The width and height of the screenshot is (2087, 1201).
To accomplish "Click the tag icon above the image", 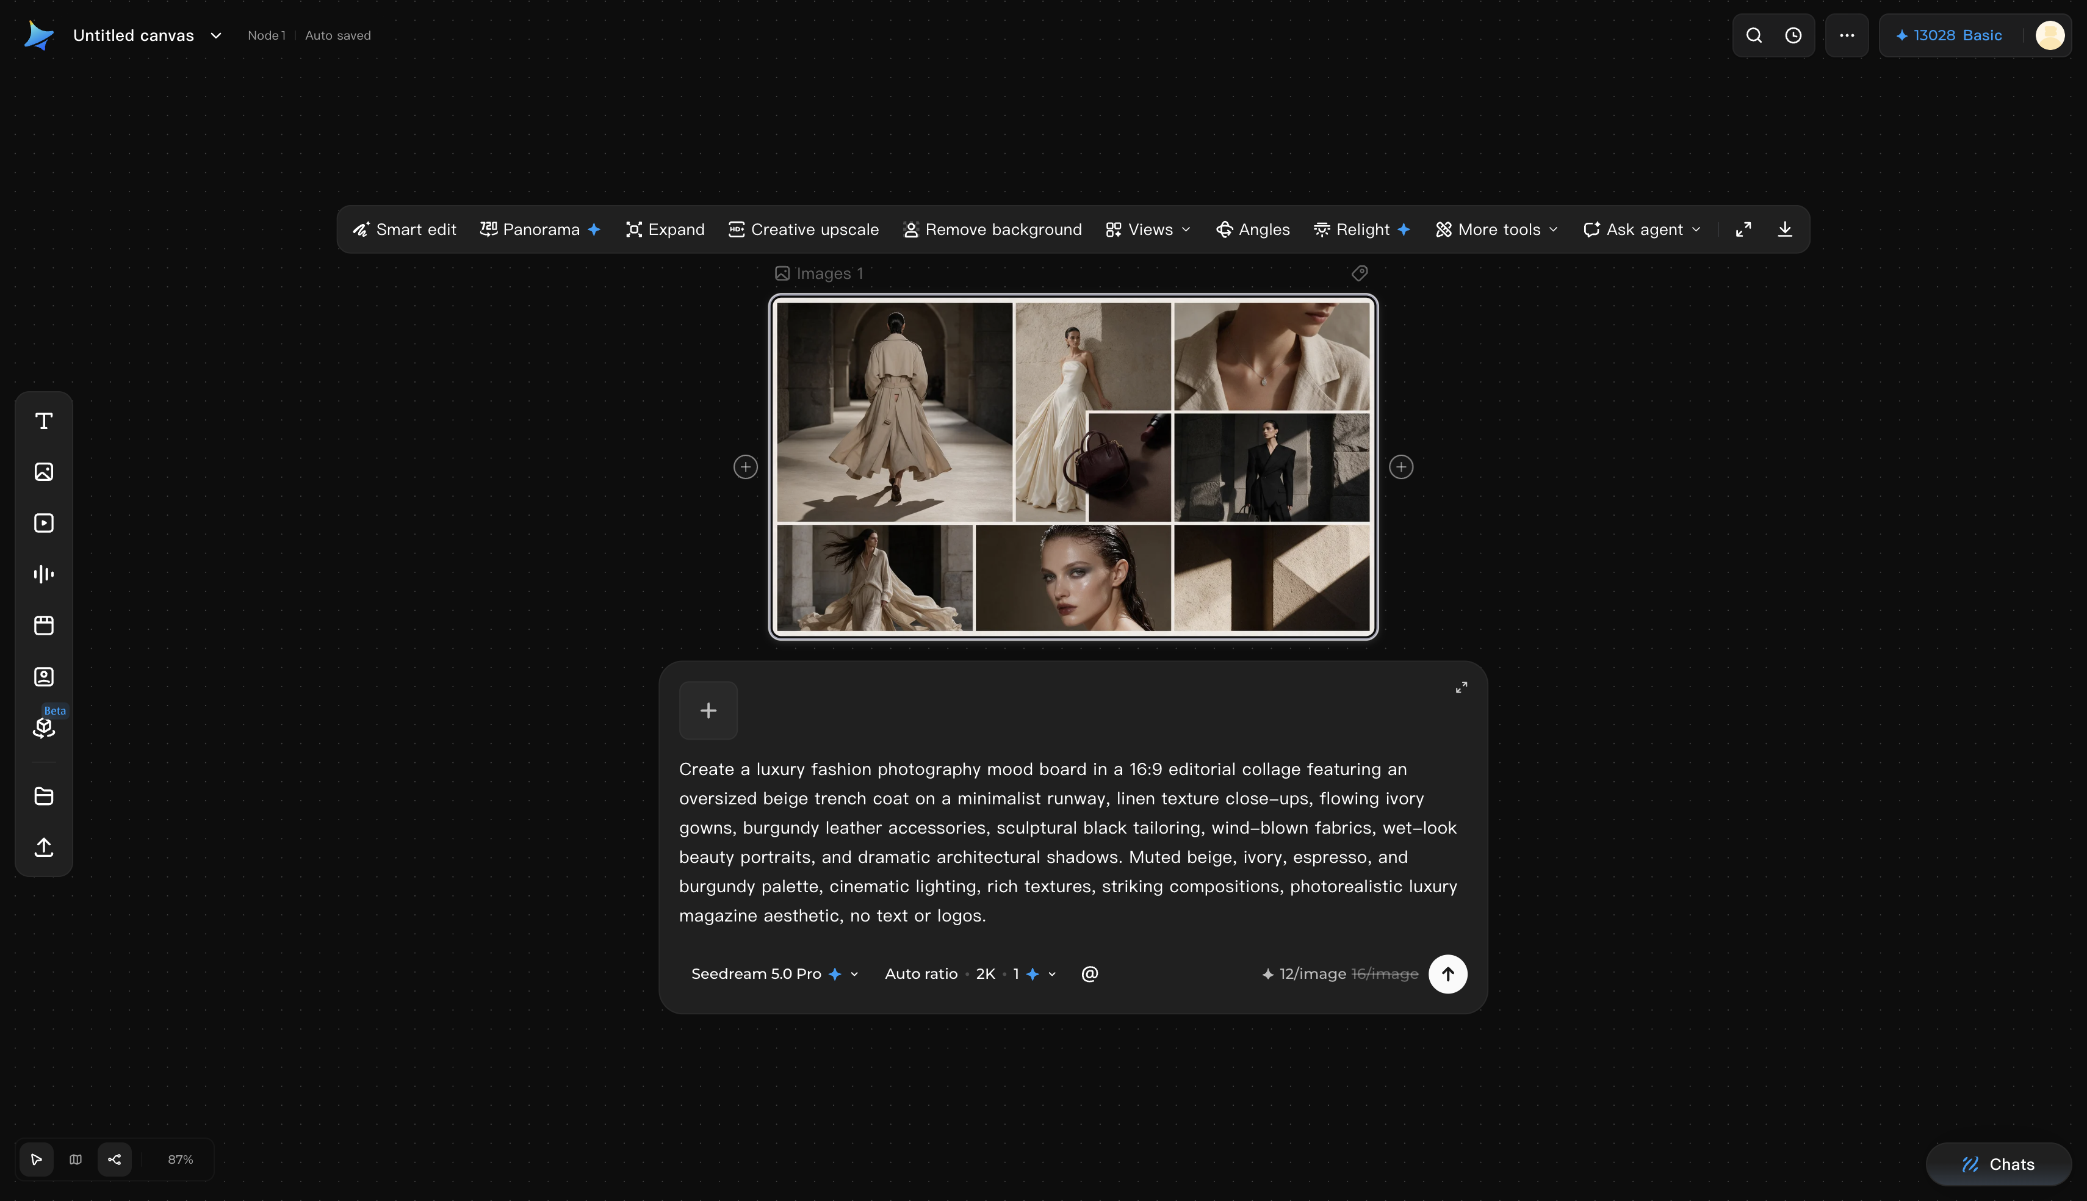I will click(1360, 273).
